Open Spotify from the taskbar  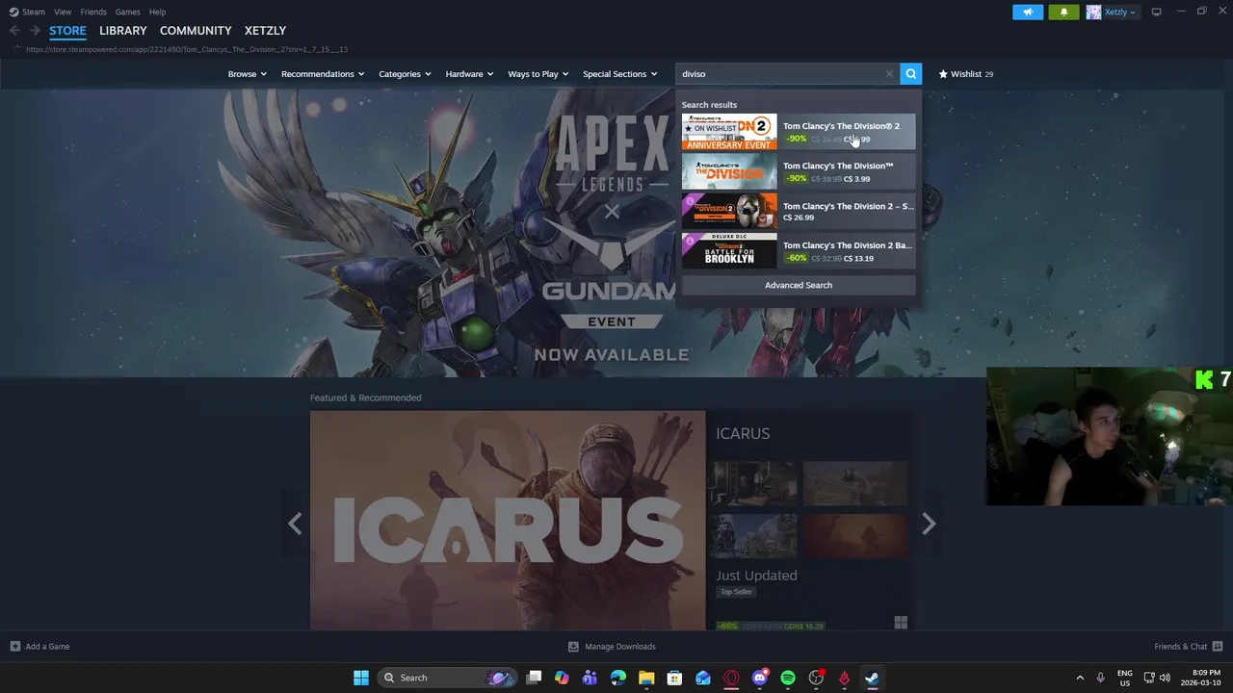coord(788,678)
